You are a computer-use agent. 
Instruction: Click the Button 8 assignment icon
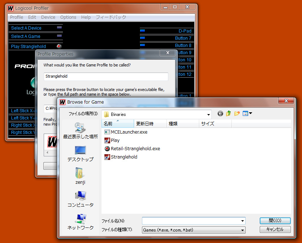[x=143, y=45]
